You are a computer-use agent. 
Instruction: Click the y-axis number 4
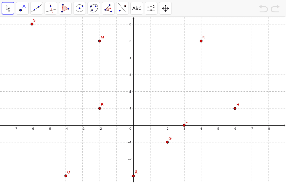click(130, 58)
